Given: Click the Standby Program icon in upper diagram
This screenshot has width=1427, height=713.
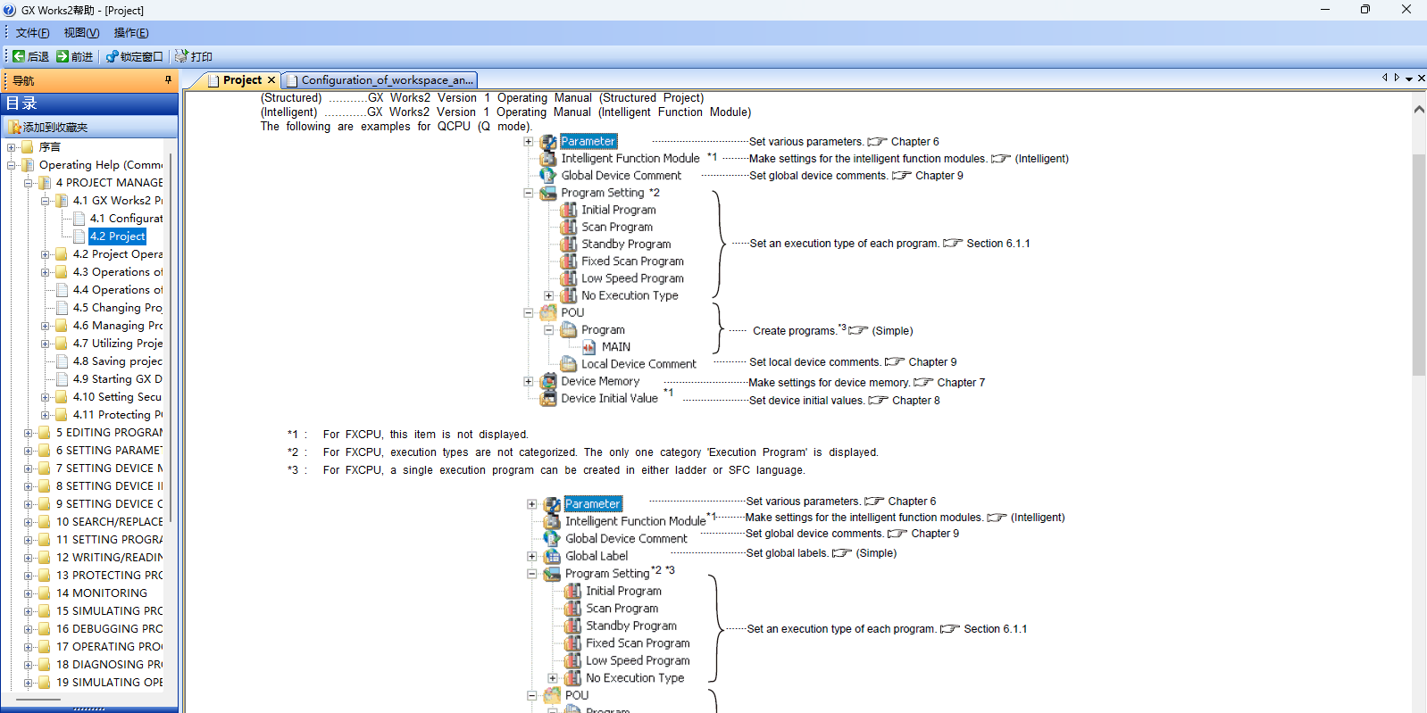Looking at the screenshot, I should [x=568, y=244].
